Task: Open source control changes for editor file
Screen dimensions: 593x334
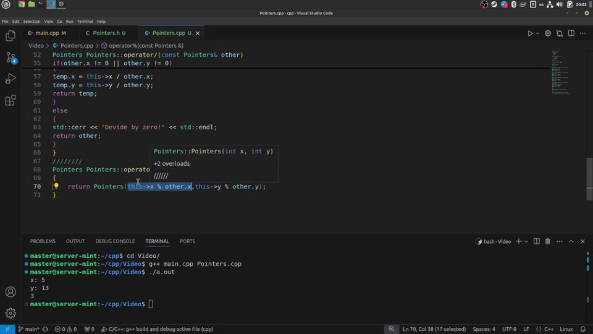Action: pyautogui.click(x=560, y=33)
